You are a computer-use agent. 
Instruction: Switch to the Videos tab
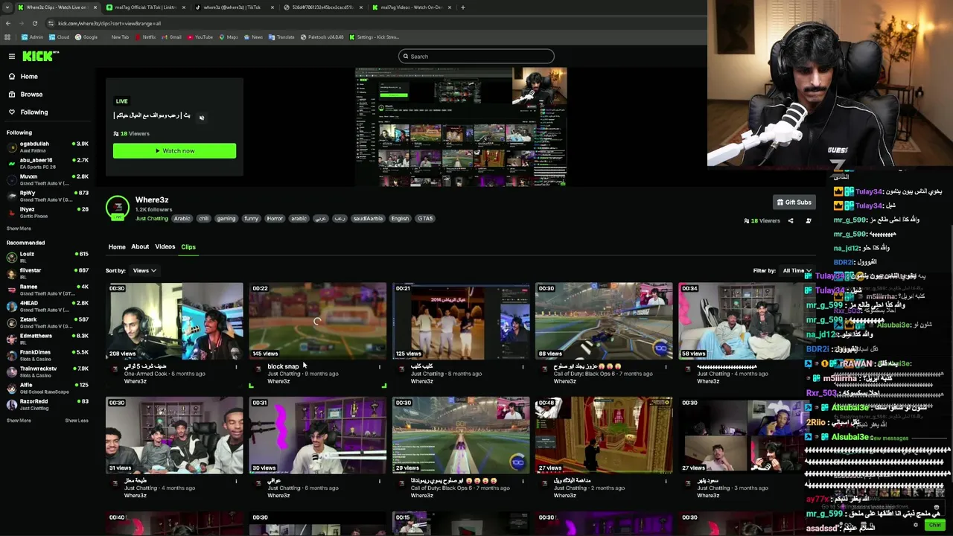(165, 247)
